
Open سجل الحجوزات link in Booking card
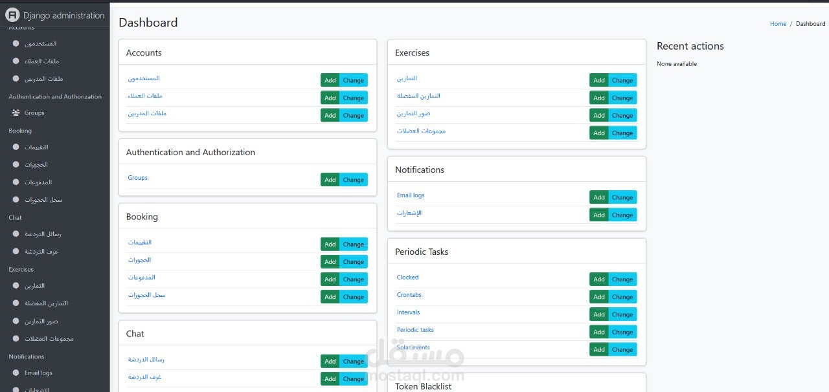pos(146,295)
